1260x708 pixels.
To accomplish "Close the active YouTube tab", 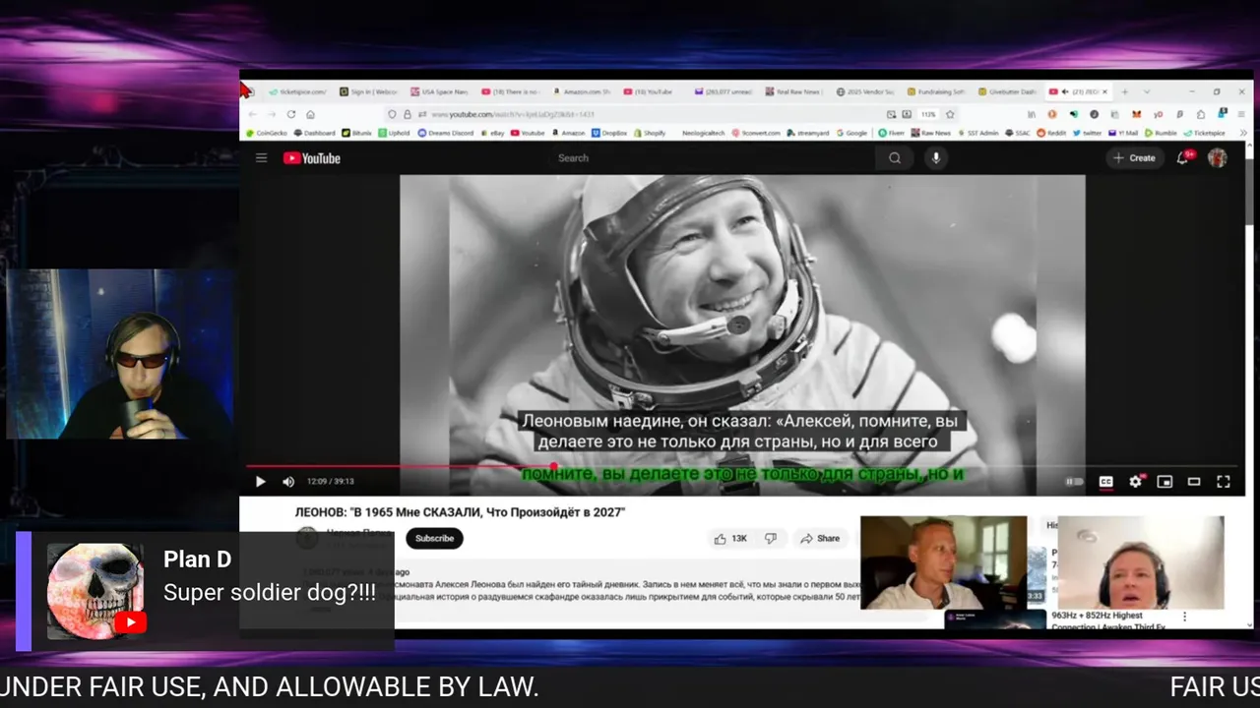I will tap(1104, 91).
